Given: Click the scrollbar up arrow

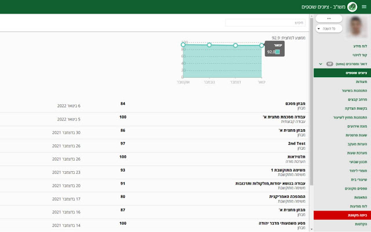Looking at the screenshot, I should tap(311, 16).
